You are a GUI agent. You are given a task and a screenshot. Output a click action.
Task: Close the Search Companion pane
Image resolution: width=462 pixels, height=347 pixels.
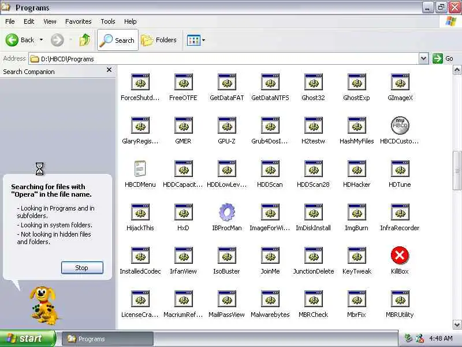click(x=109, y=69)
